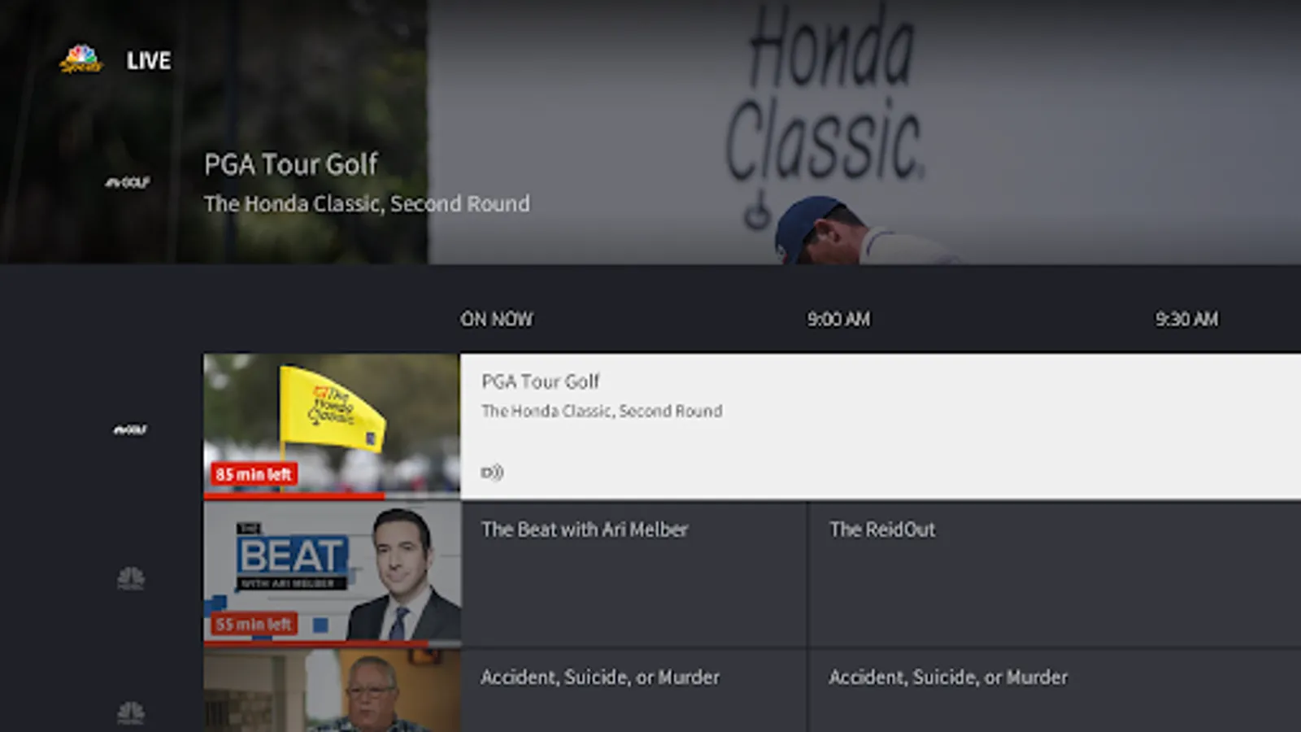The height and width of the screenshot is (732, 1301).
Task: Click the hero subtitle "The Honda Classic, Second Round"
Action: click(367, 203)
